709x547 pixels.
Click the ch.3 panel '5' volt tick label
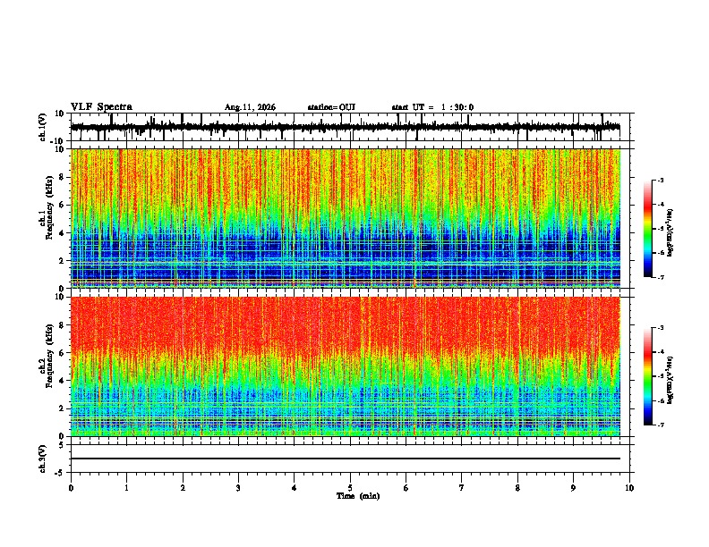(62, 445)
